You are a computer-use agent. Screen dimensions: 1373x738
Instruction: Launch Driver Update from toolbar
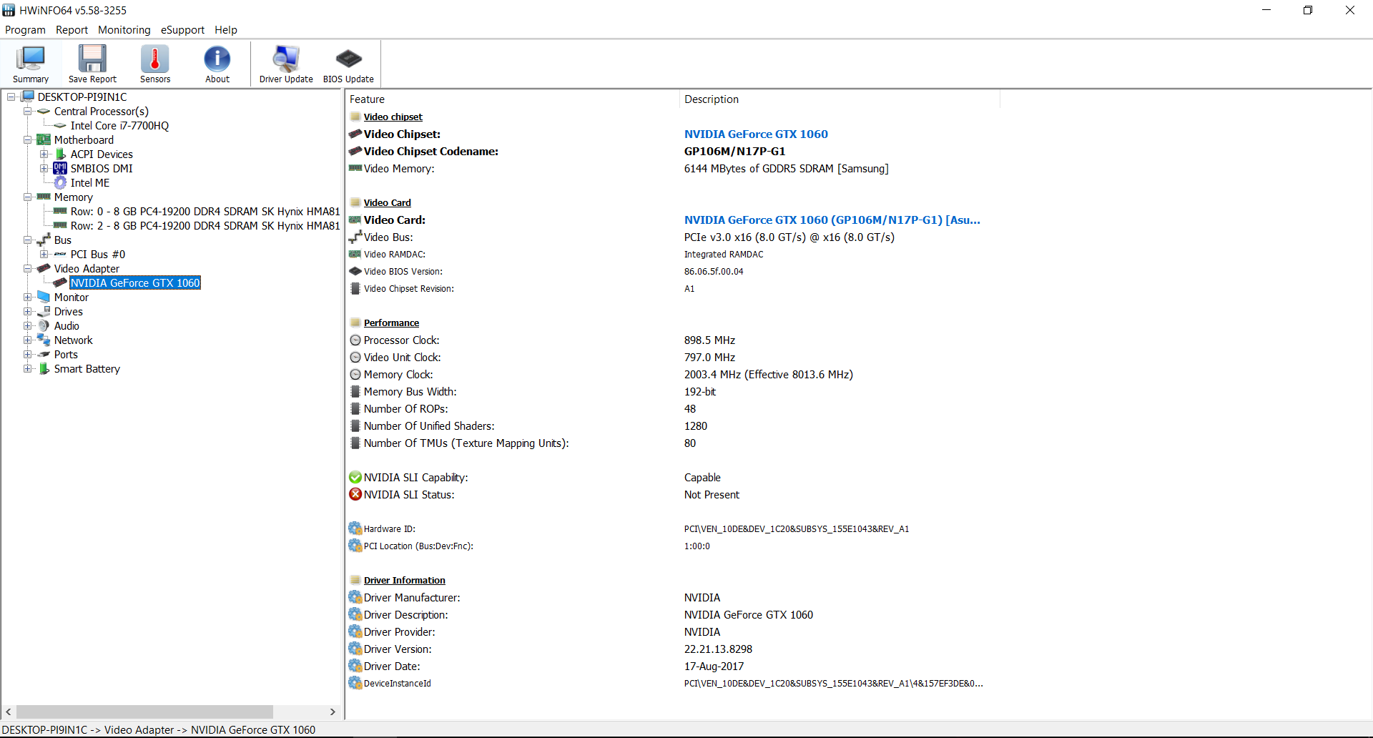(286, 64)
